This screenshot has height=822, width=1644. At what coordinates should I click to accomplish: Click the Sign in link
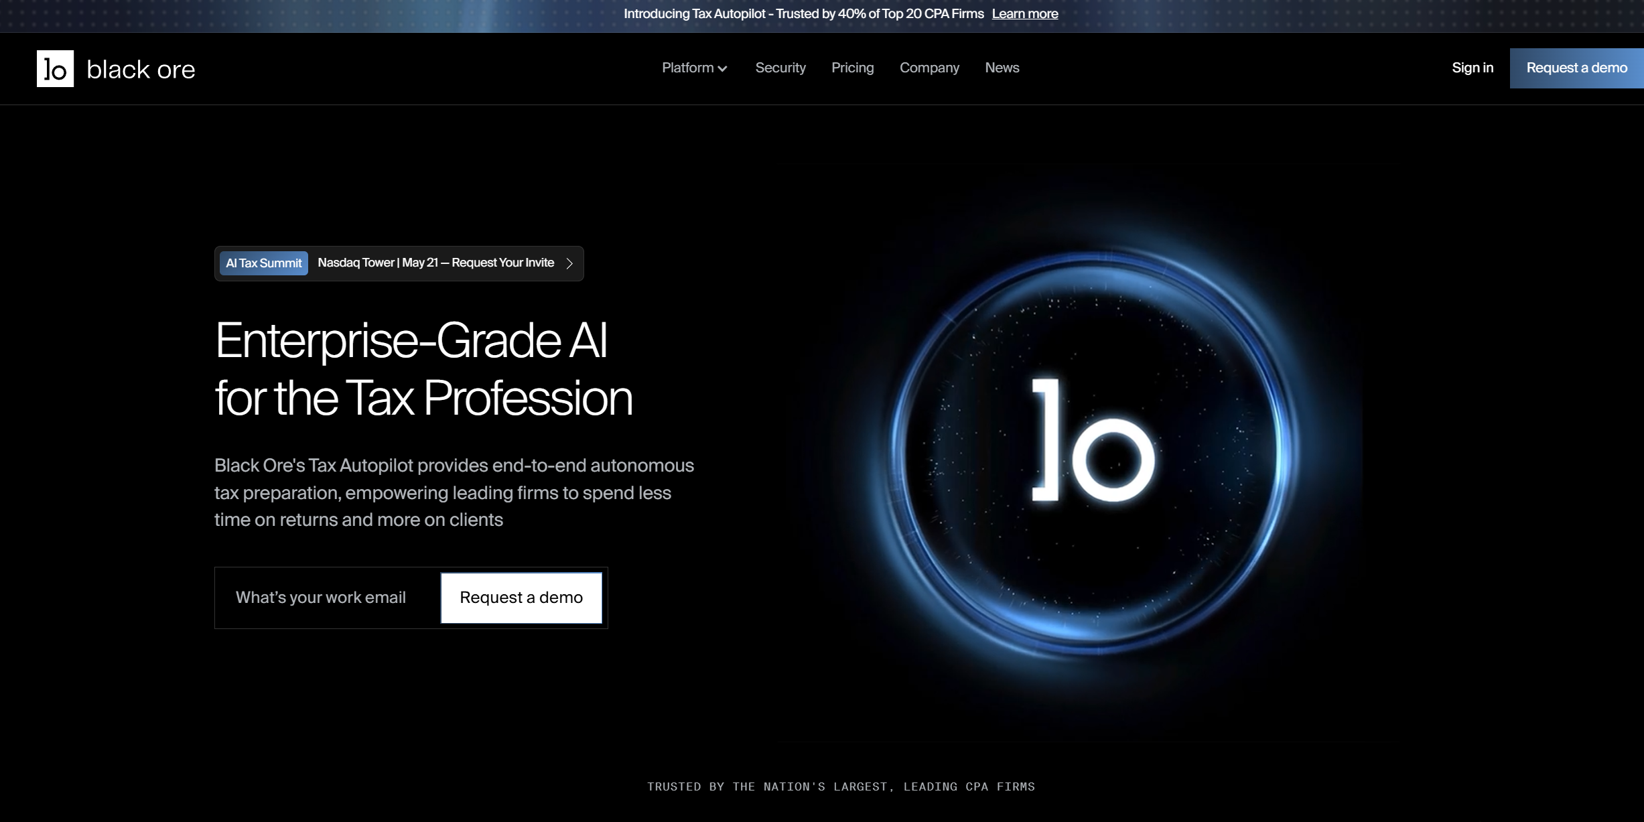(x=1472, y=68)
